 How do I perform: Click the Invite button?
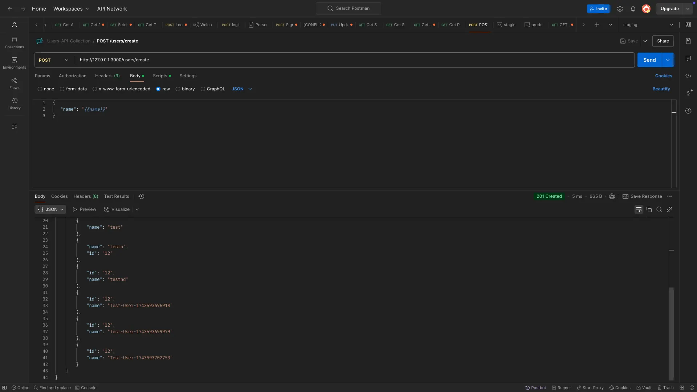[x=598, y=9]
